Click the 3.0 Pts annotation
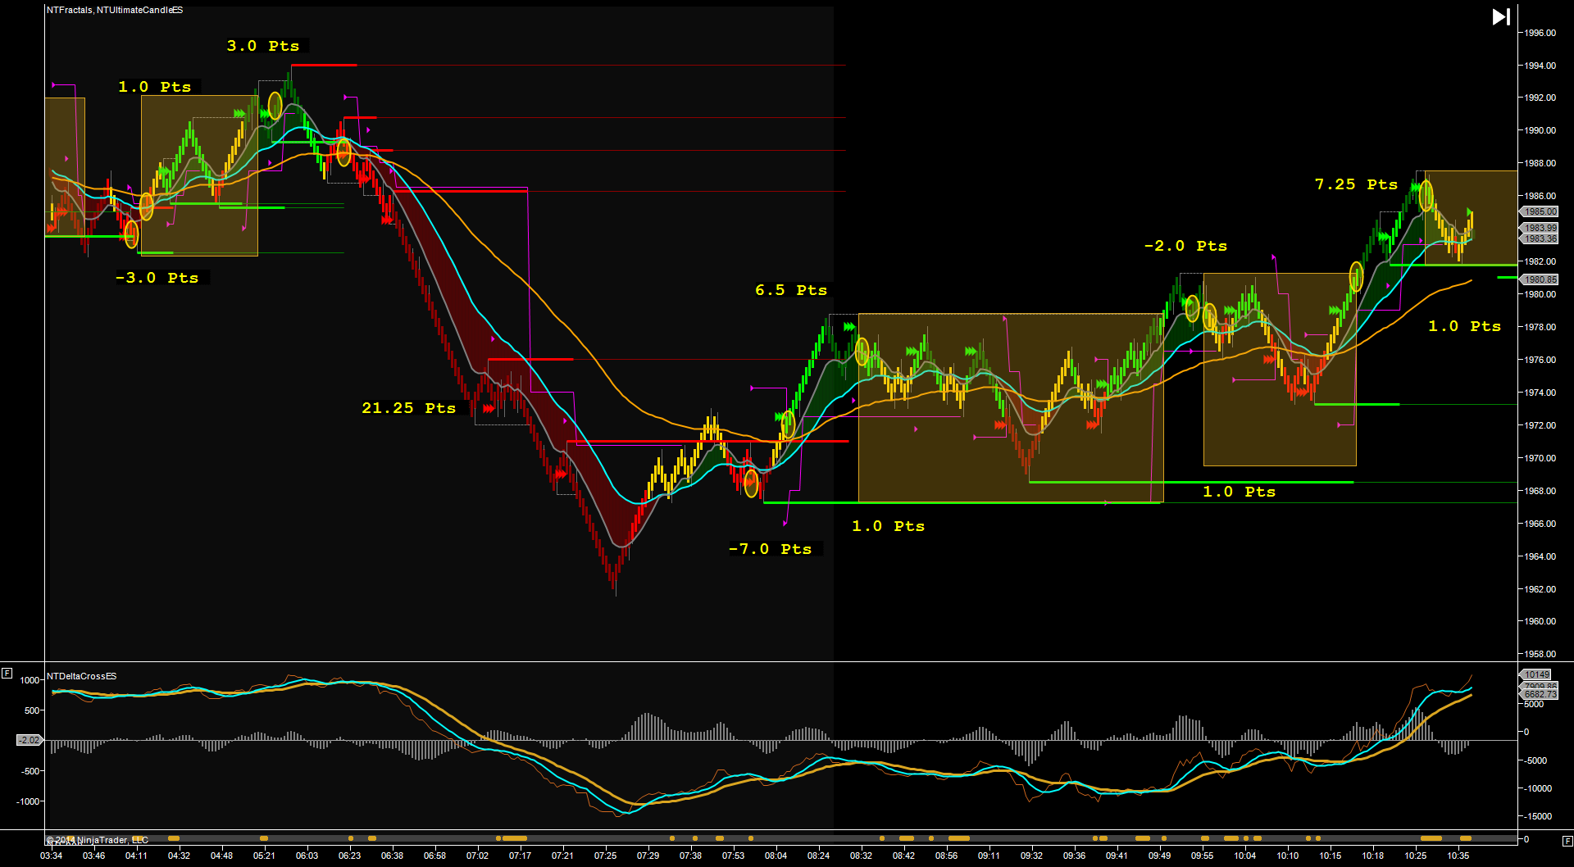Viewport: 1574px width, 867px height. tap(263, 46)
